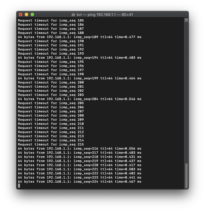Screen dimensions: 205x211
Task: Minimize the terminal with the yellow button
Action: 26,14
